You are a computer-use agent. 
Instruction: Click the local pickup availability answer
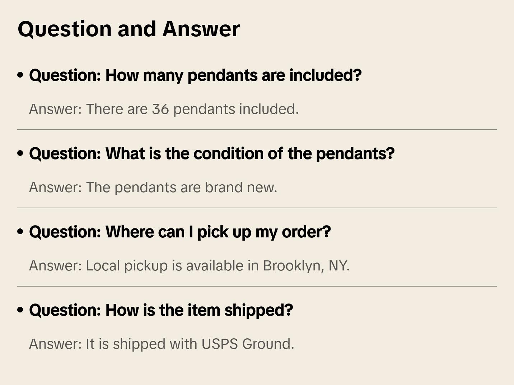click(189, 266)
